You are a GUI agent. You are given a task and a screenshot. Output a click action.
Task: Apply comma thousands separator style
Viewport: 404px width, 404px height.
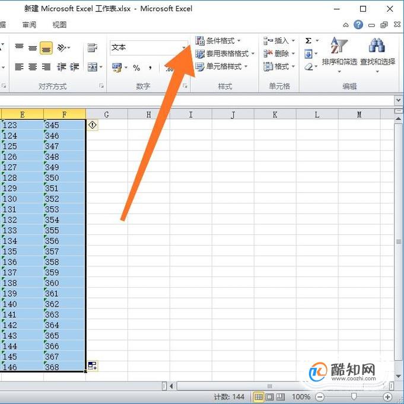coord(150,68)
